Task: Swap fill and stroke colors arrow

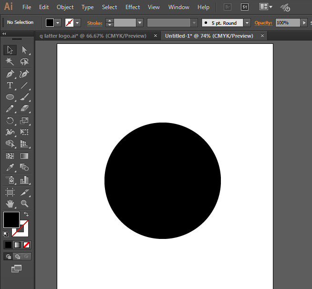Action: (x=26, y=214)
